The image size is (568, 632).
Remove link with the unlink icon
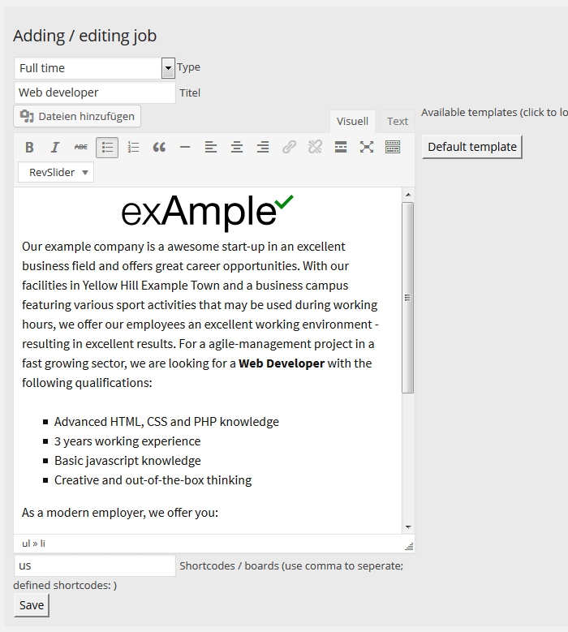[315, 147]
